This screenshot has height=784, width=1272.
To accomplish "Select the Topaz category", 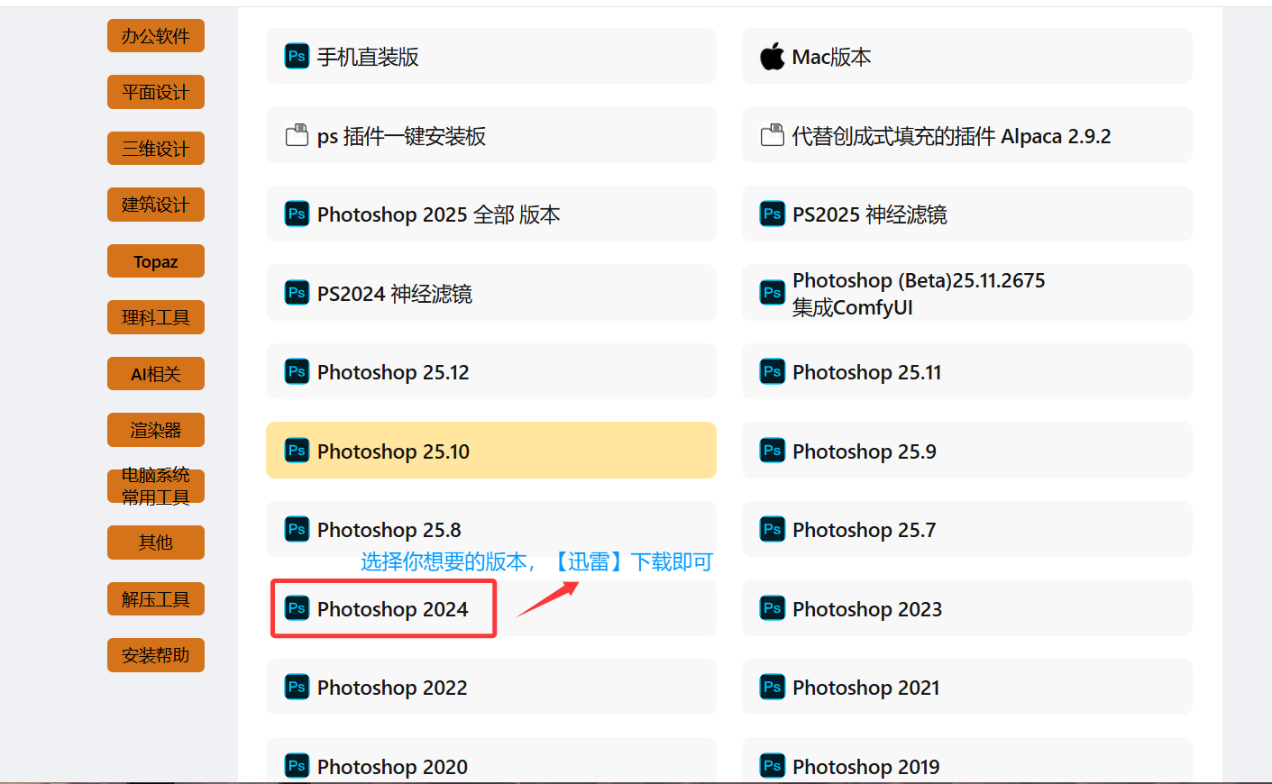I will (x=156, y=261).
